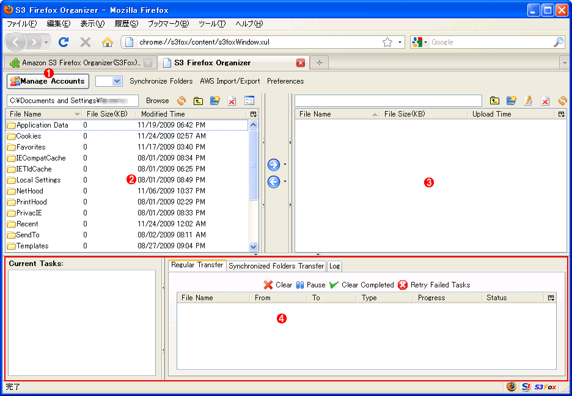Open AWS Import/Export
Image resolution: width=572 pixels, height=396 pixels.
(x=230, y=81)
